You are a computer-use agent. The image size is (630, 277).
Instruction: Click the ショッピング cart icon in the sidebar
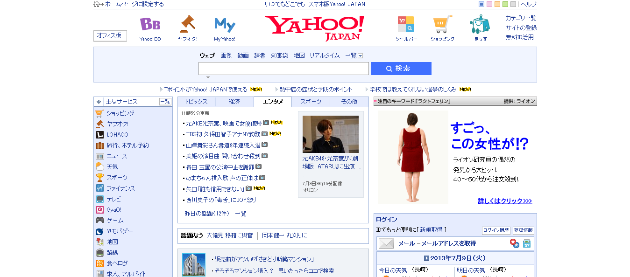[99, 113]
